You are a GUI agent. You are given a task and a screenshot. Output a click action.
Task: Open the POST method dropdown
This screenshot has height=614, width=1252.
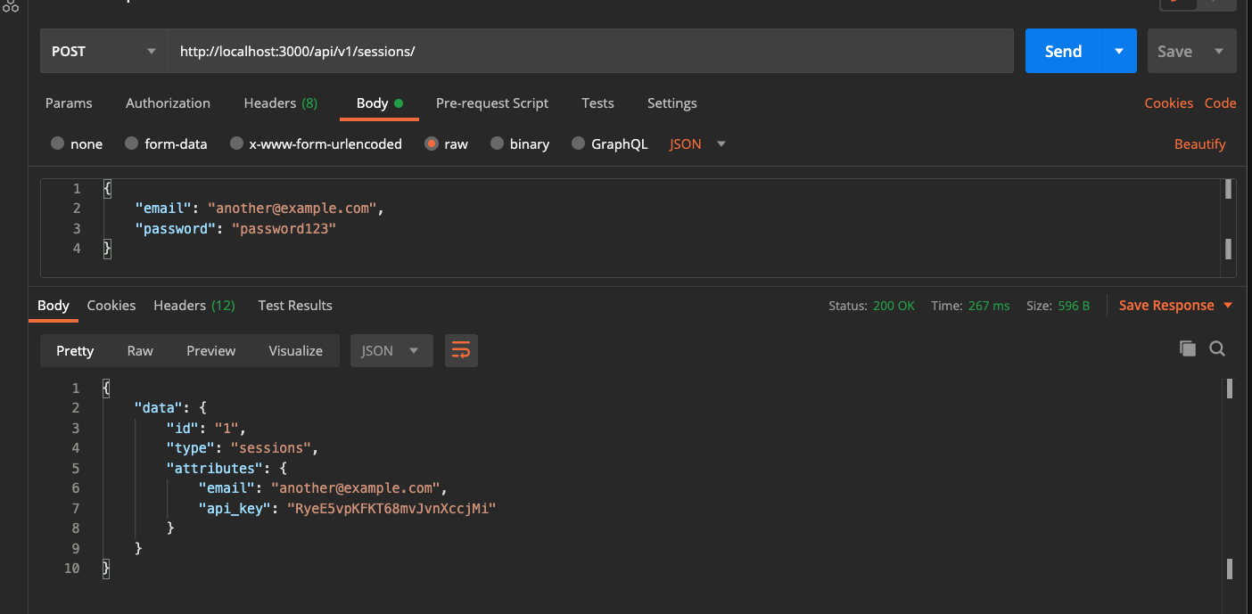[104, 51]
